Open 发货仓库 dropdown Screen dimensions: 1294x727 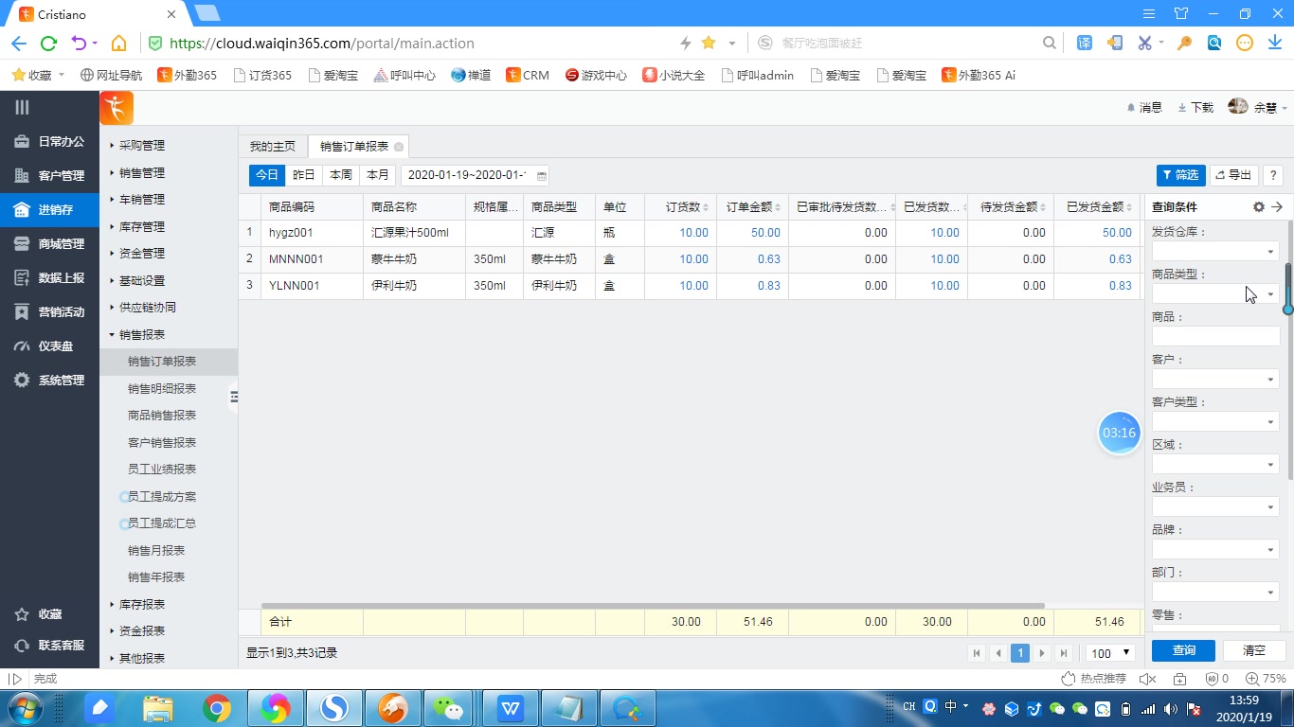[1215, 251]
